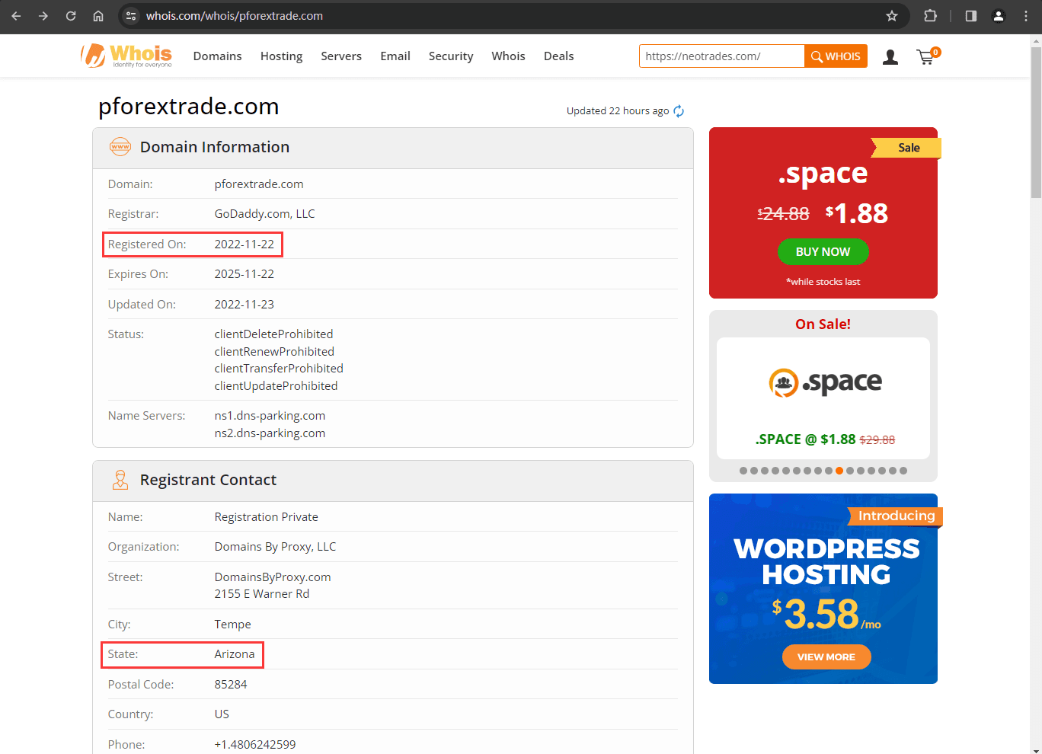Open the Security menu

pos(451,56)
